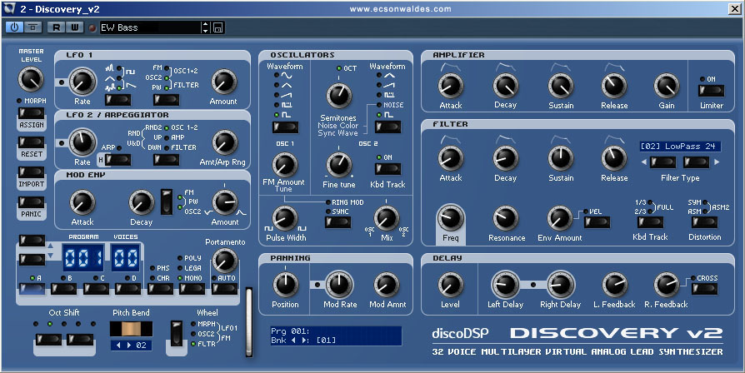Click the Mod Env Amount knob
Screen dimensions: 745x373
coord(225,202)
